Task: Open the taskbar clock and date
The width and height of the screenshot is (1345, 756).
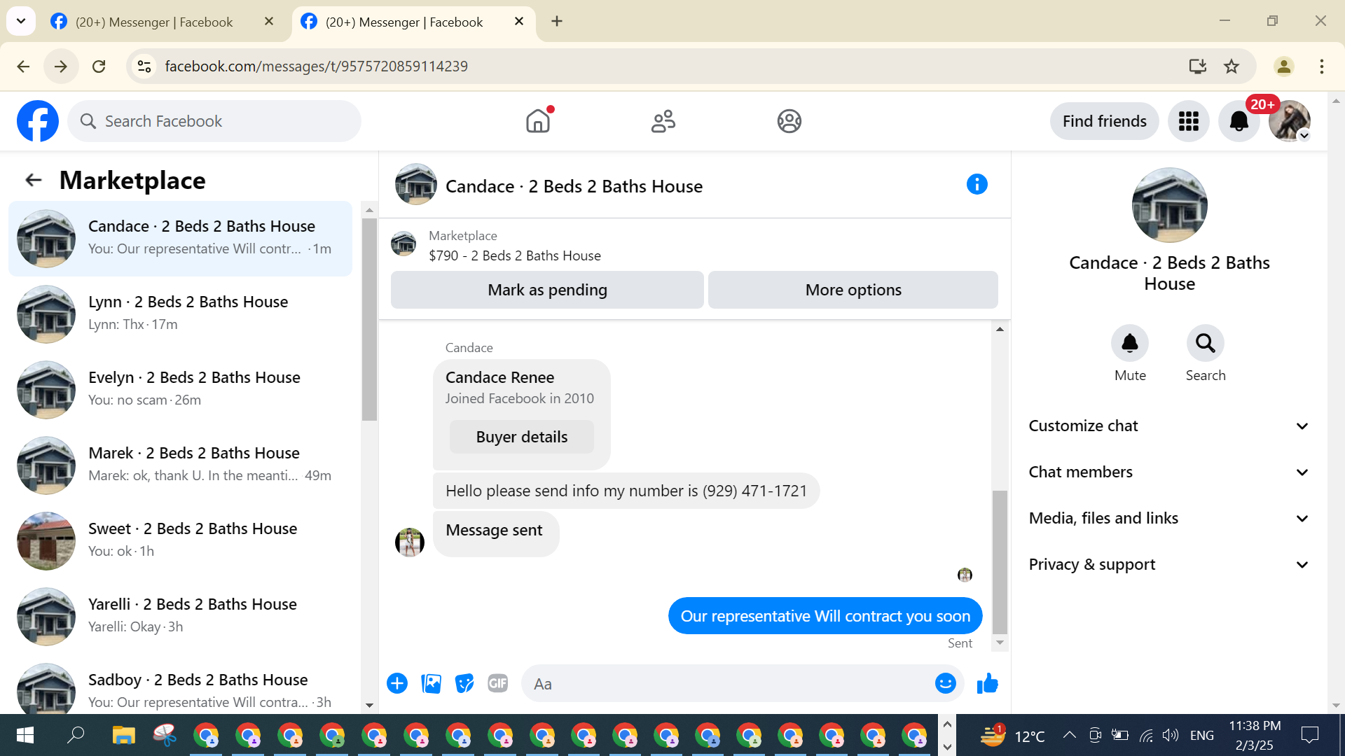Action: coord(1255,735)
